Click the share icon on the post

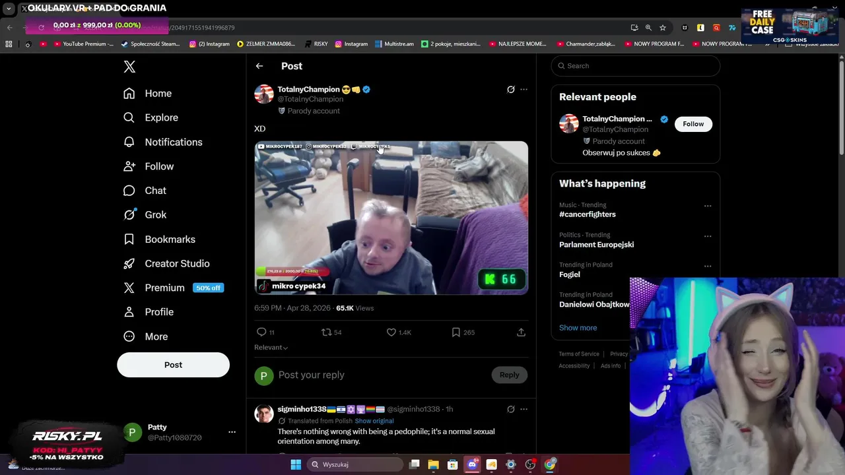coord(521,332)
